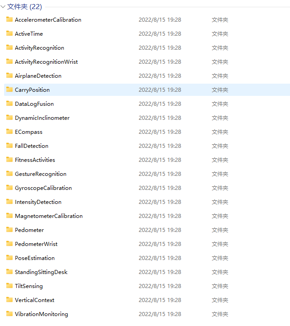Click the 文件夹 (22) group header text
The width and height of the screenshot is (290, 326).
click(x=24, y=7)
